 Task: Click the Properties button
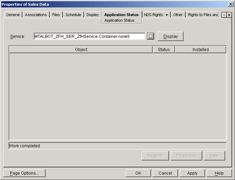click(x=186, y=156)
